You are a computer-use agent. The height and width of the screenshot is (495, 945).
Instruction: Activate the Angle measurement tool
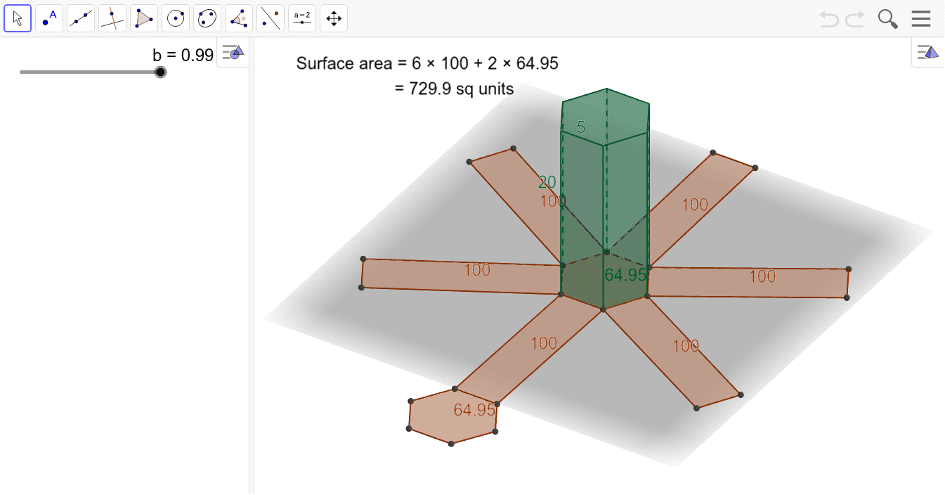pyautogui.click(x=238, y=18)
